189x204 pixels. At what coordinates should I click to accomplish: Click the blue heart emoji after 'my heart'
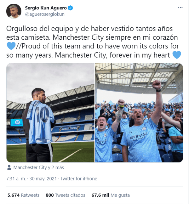tap(177, 55)
